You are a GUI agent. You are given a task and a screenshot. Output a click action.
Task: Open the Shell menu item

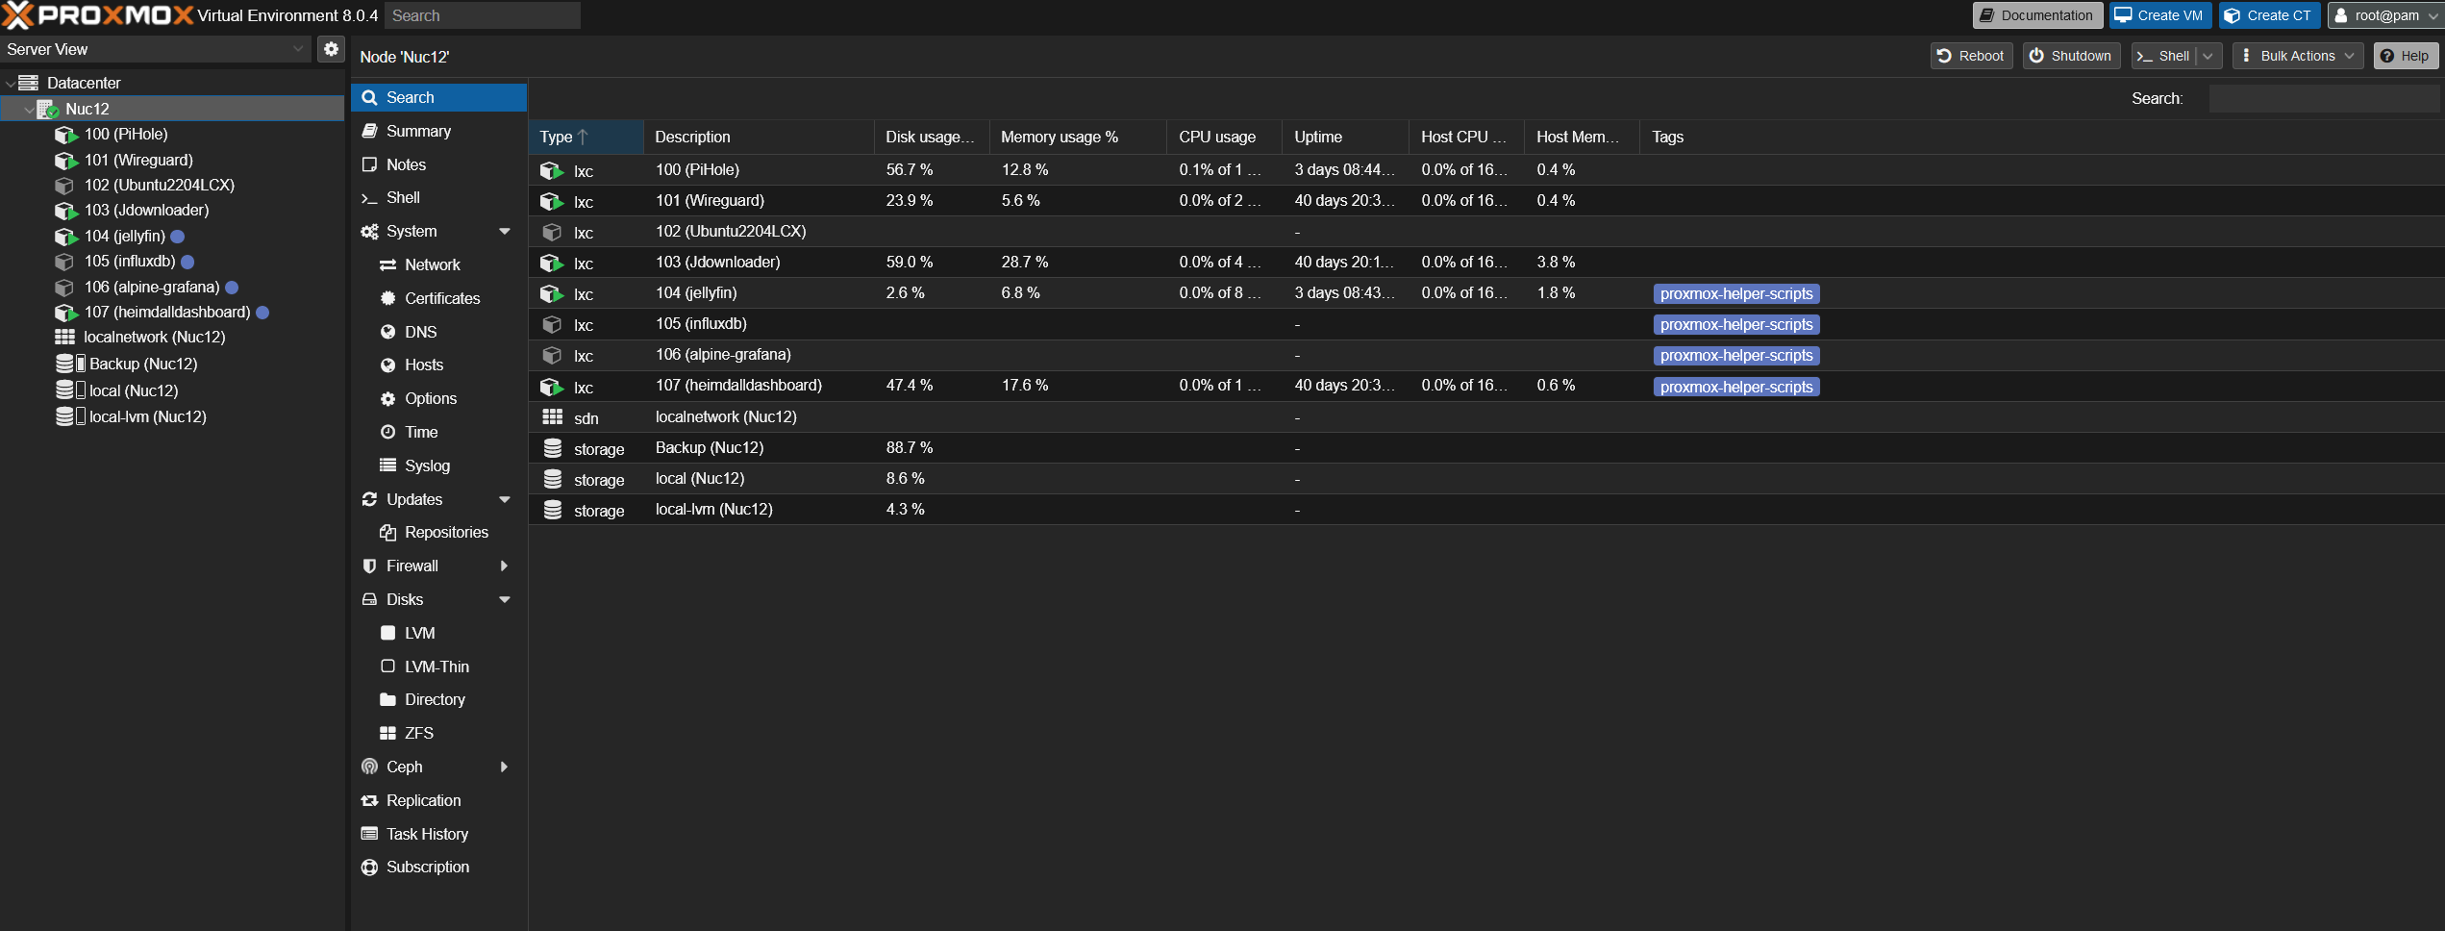point(438,197)
